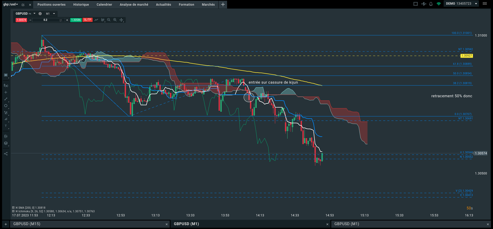Screen dimensions: 493x229
Task: Expand the DEMO account dropdown
Action: pyautogui.click(x=476, y=4)
